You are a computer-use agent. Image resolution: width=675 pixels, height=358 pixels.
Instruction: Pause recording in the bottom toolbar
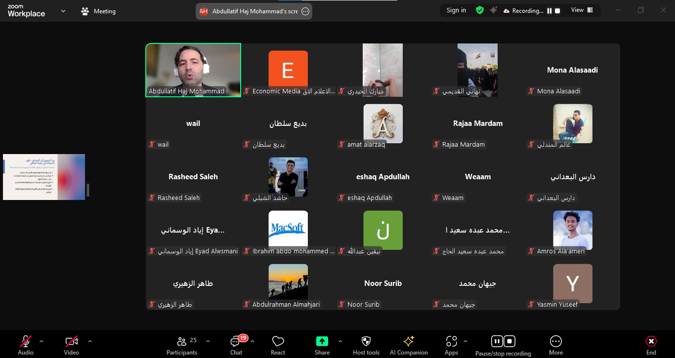497,341
